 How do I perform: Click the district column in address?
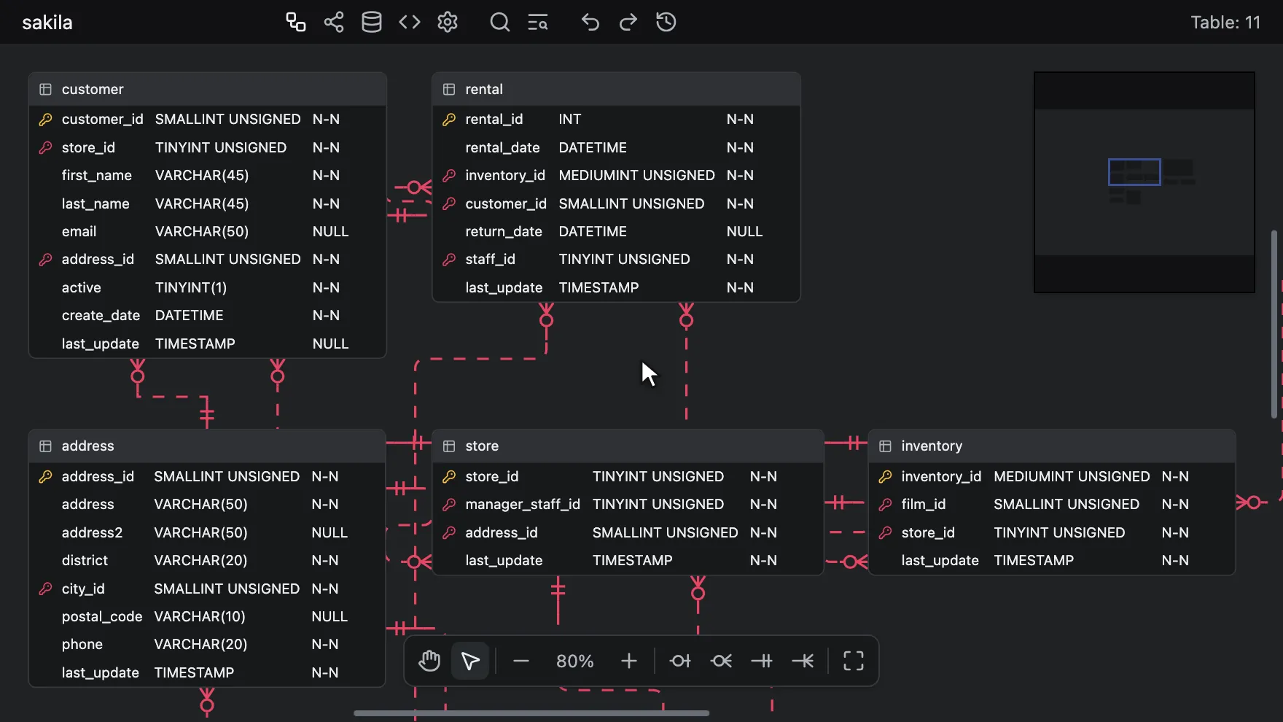[x=207, y=560]
